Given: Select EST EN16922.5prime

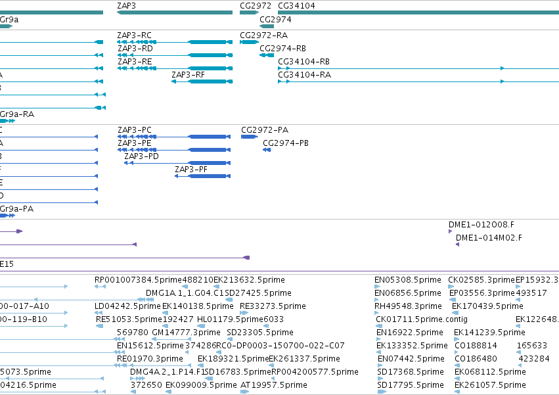Looking at the screenshot, I should [x=410, y=333].
